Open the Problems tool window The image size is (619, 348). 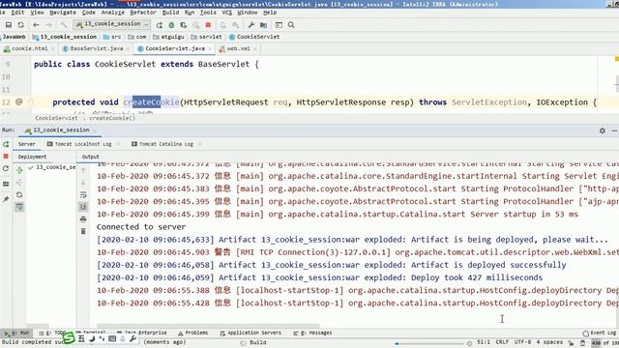(192, 333)
